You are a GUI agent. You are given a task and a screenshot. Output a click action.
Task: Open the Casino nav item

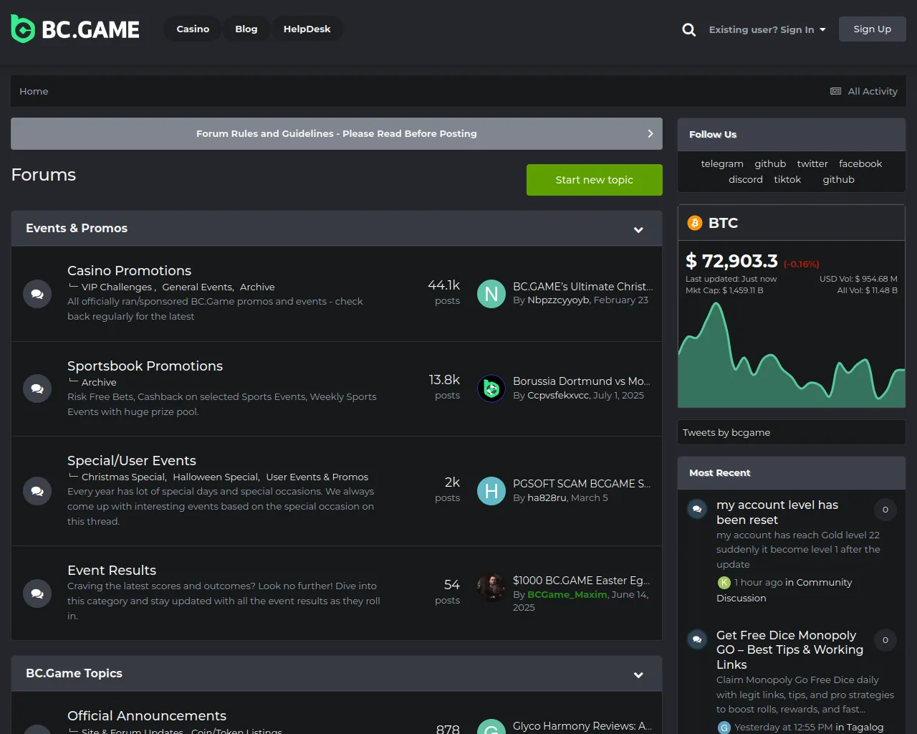point(193,29)
